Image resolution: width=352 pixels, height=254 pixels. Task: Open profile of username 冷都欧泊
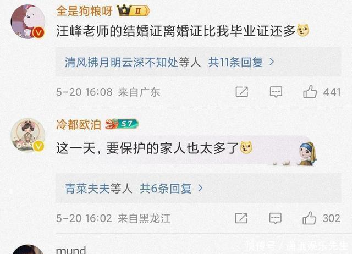[x=78, y=124]
